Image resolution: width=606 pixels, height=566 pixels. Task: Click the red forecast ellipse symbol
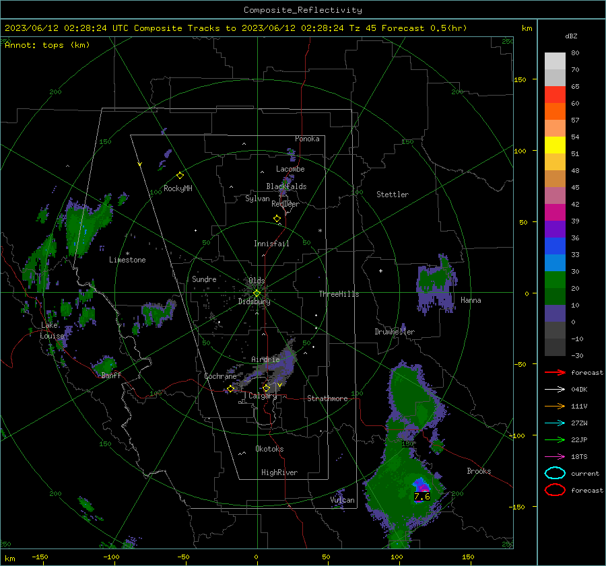[555, 490]
